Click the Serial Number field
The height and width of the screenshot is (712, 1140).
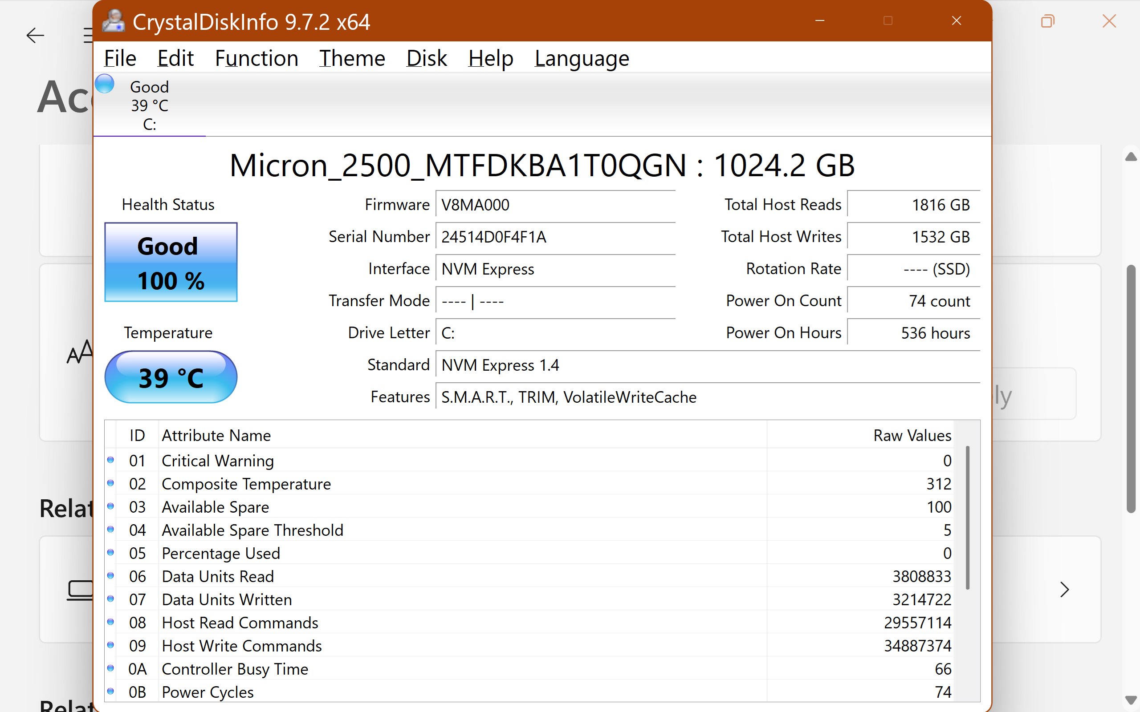[555, 237]
